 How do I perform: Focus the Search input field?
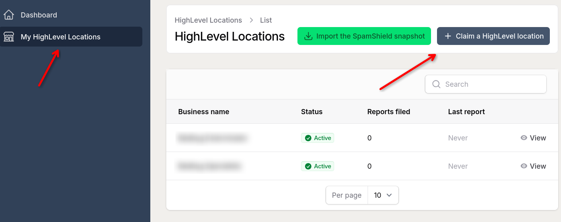coord(486,84)
